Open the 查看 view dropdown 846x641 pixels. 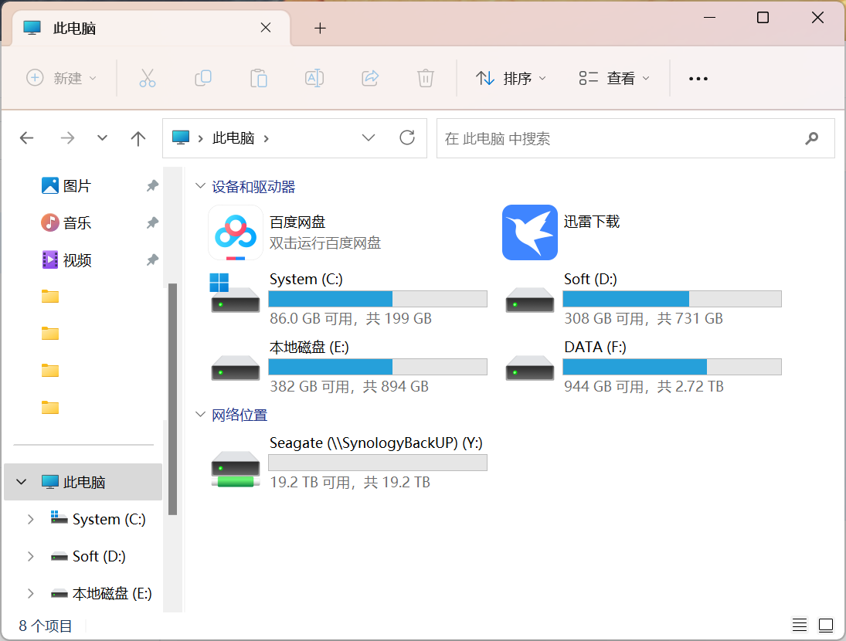tap(614, 78)
